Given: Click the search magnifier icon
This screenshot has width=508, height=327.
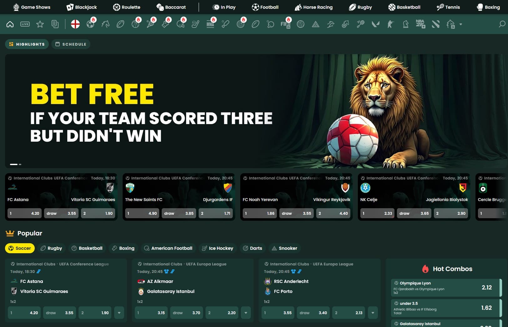Looking at the screenshot, I should pyautogui.click(x=502, y=24).
